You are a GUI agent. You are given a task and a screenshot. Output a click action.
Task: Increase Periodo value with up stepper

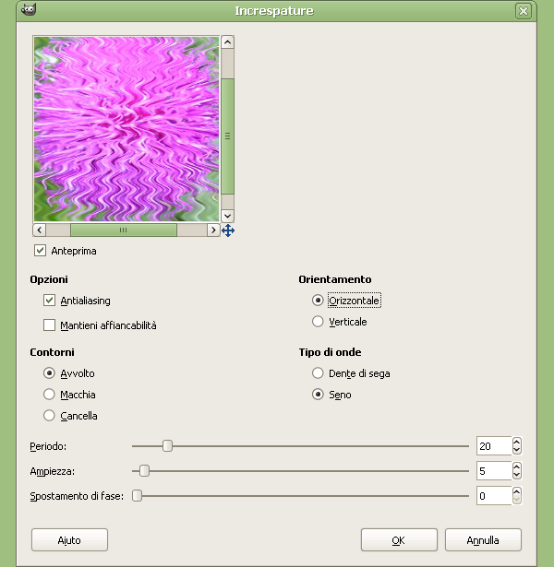(517, 442)
